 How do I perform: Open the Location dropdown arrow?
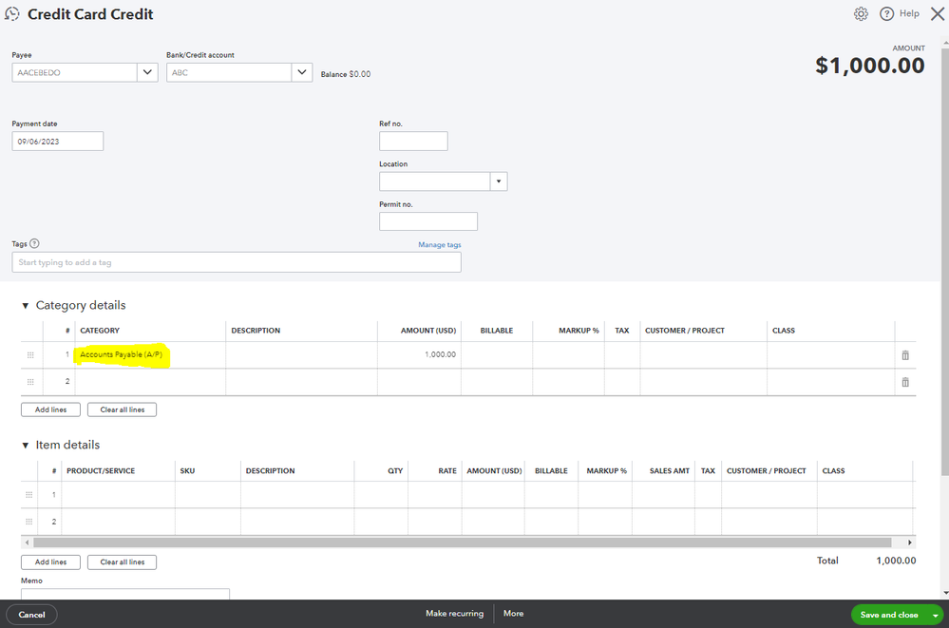pos(499,181)
